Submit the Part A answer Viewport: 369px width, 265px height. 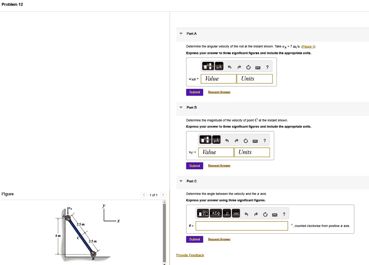coord(195,92)
